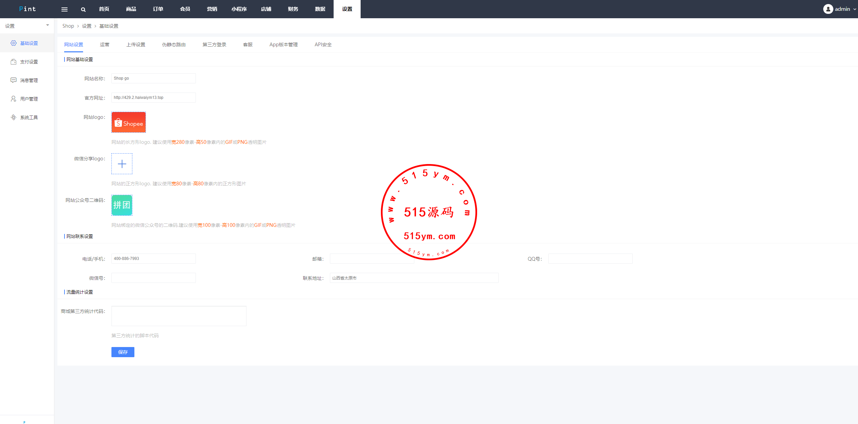Click the 拼团 QR code thumbnail

pos(122,205)
